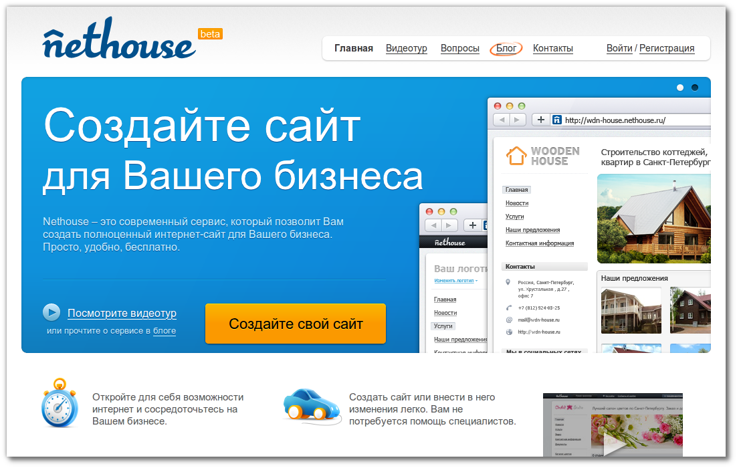Click the plus button in the wdn-house browser

click(540, 120)
